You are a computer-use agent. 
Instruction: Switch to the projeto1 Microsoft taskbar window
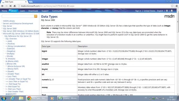point(68,98)
